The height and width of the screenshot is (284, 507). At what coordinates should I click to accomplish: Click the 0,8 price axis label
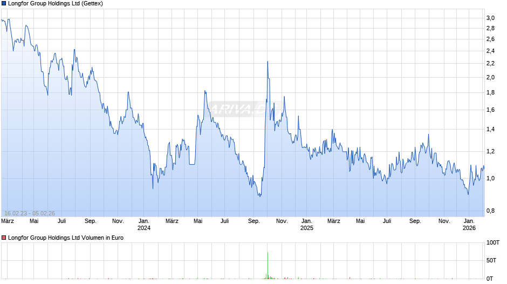pyautogui.click(x=490, y=211)
